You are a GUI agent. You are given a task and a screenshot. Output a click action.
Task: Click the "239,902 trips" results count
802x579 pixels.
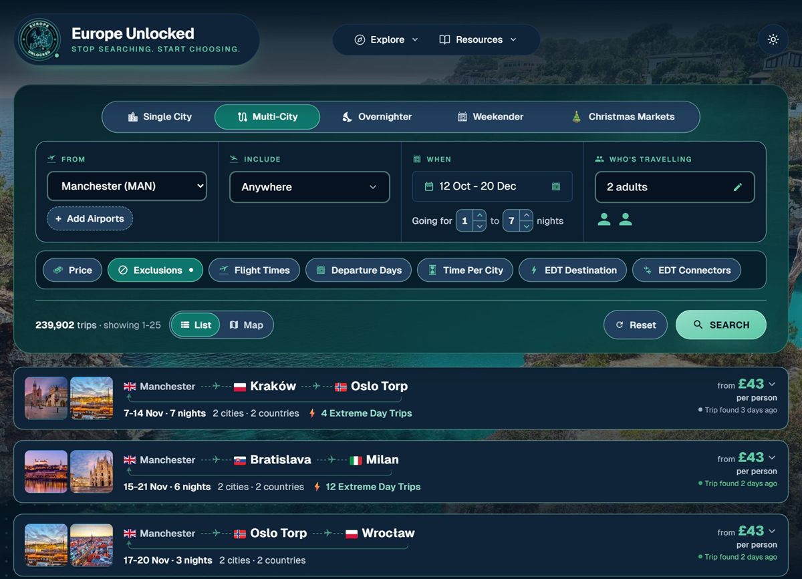66,325
